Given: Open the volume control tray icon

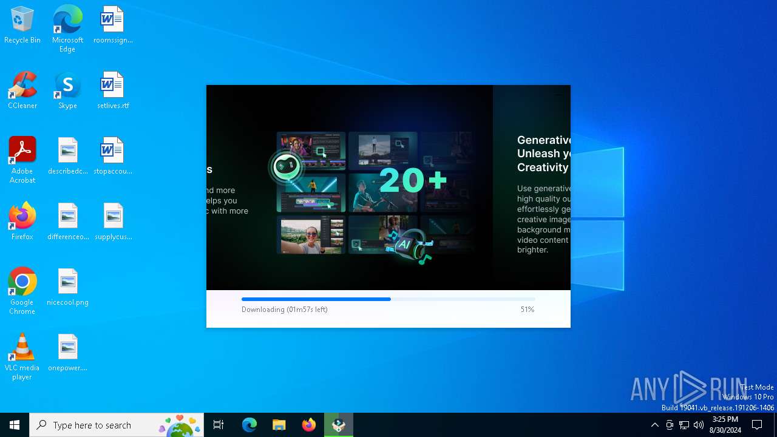Looking at the screenshot, I should pyautogui.click(x=699, y=425).
